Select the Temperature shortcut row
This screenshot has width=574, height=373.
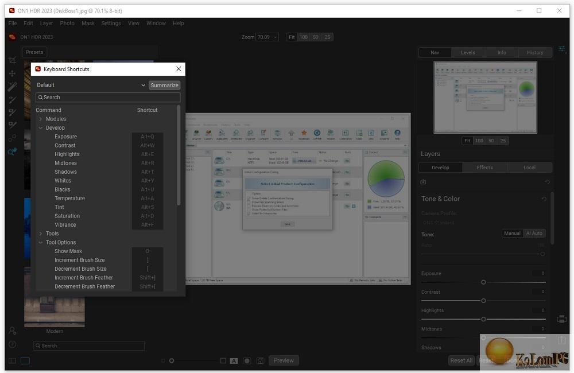tap(99, 199)
